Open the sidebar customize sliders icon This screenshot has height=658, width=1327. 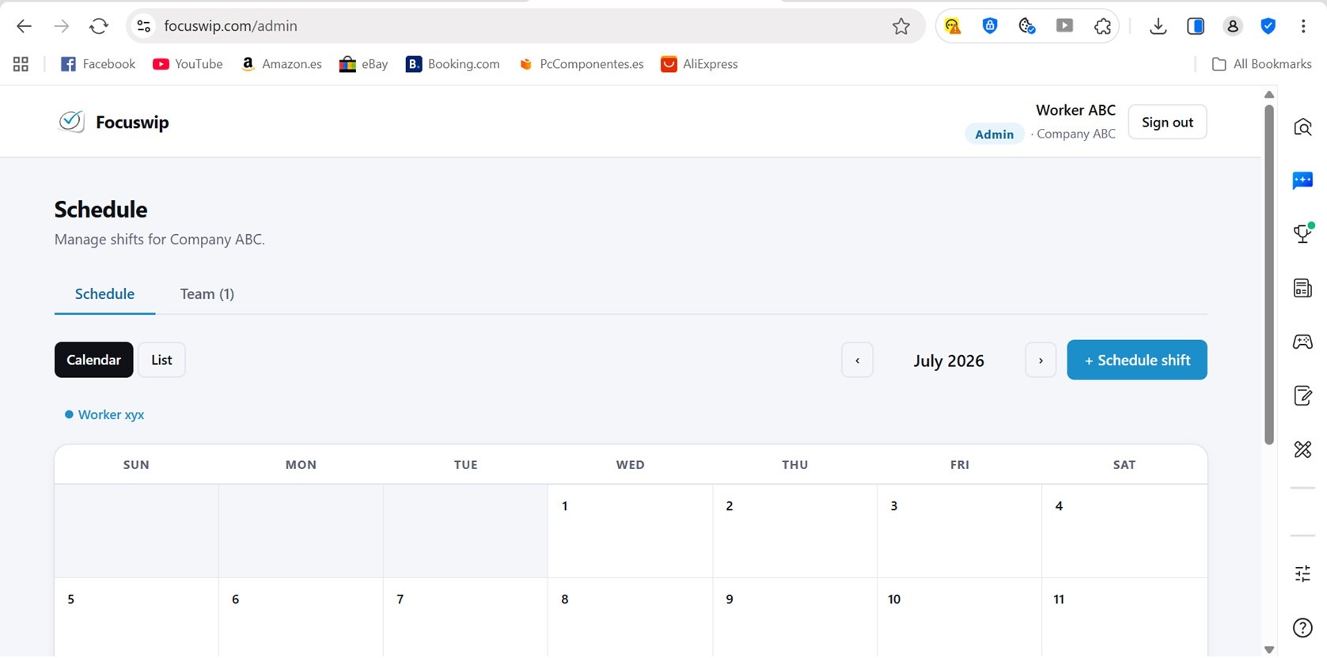[1302, 573]
